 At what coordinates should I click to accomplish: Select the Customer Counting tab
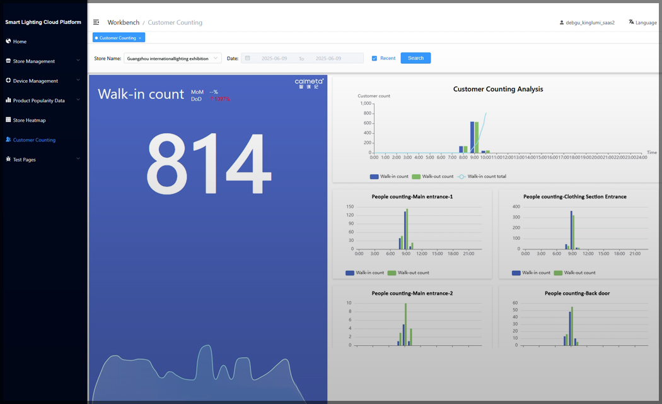click(x=117, y=38)
